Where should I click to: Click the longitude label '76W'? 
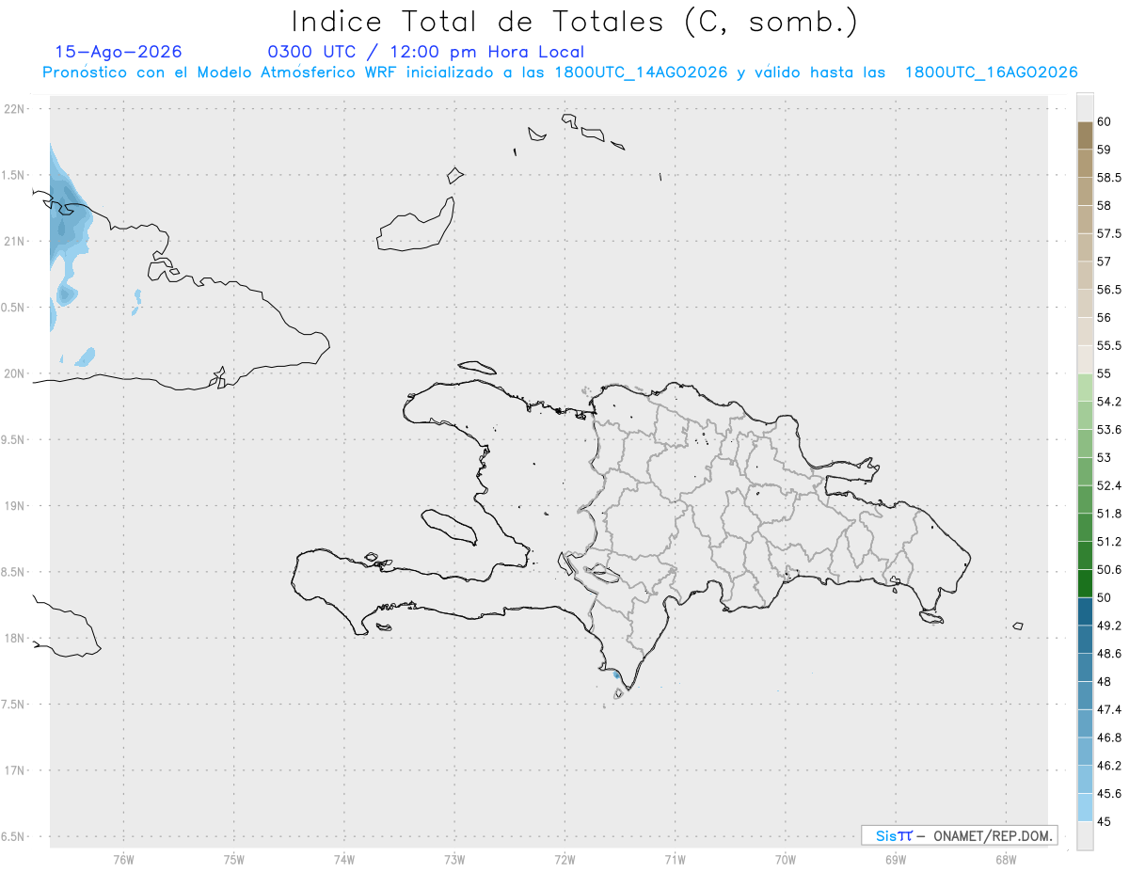(x=123, y=860)
